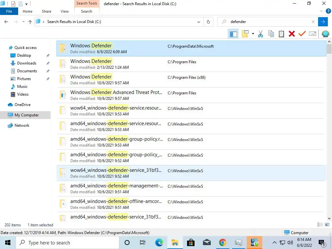Click the clipboard Paste icon
Viewport: 332px width, 249px height.
[x=281, y=34]
